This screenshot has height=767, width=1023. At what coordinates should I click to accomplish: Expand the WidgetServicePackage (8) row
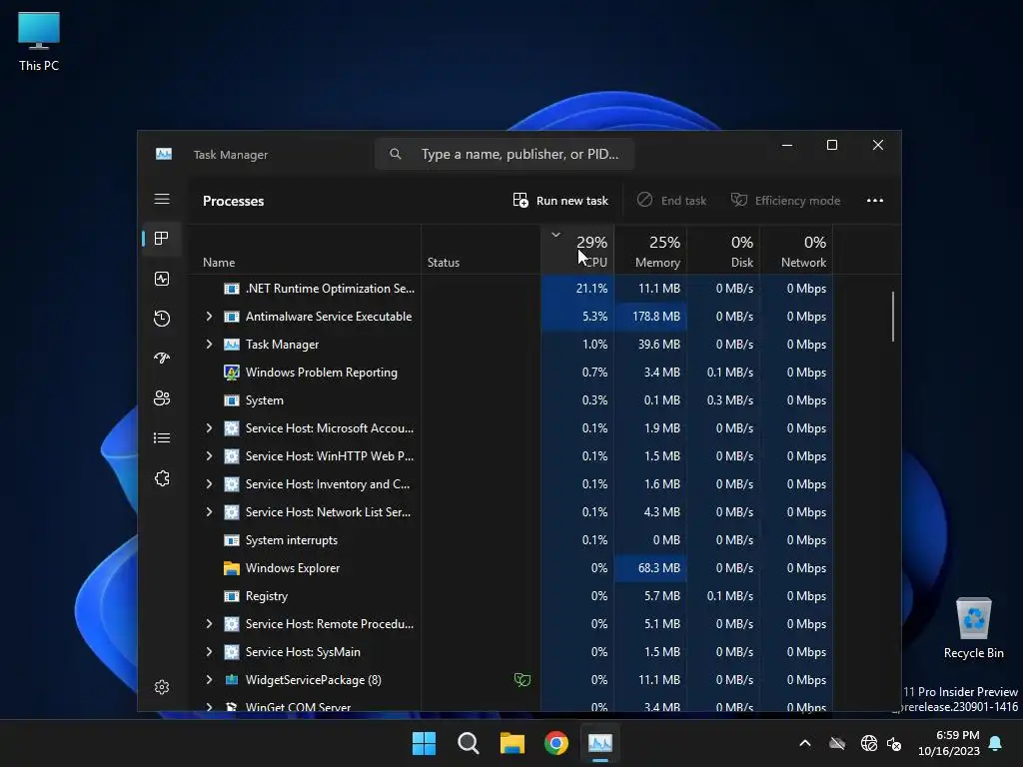click(x=209, y=679)
